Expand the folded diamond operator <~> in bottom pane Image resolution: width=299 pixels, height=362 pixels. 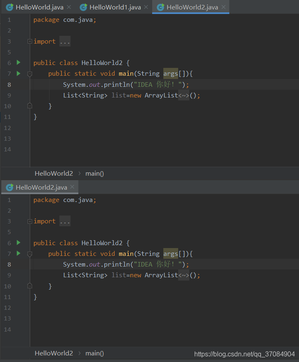tap(184, 275)
